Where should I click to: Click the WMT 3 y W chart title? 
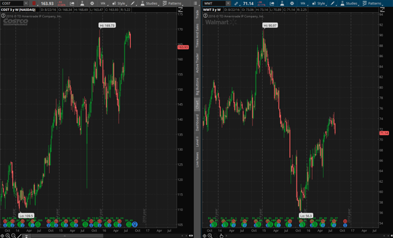(212, 10)
